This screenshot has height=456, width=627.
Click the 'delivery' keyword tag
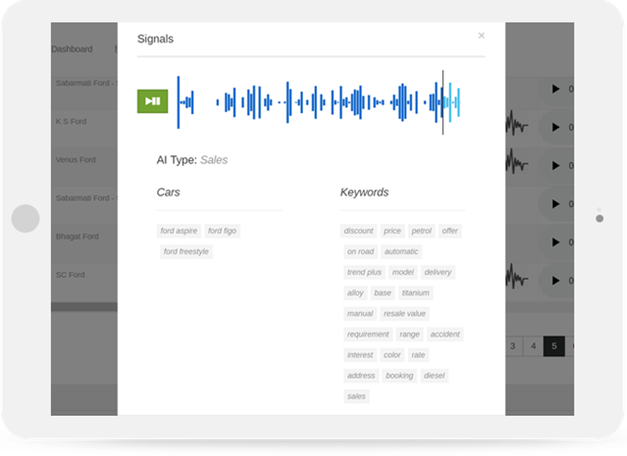(438, 272)
